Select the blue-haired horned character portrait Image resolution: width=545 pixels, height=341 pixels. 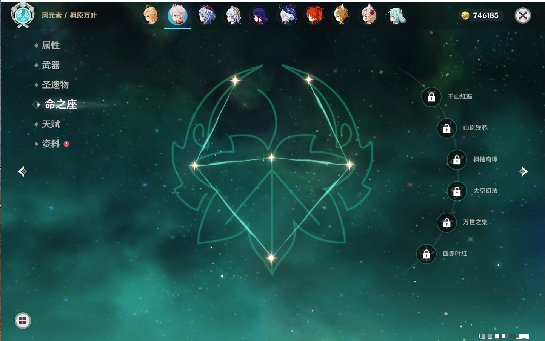click(x=206, y=15)
